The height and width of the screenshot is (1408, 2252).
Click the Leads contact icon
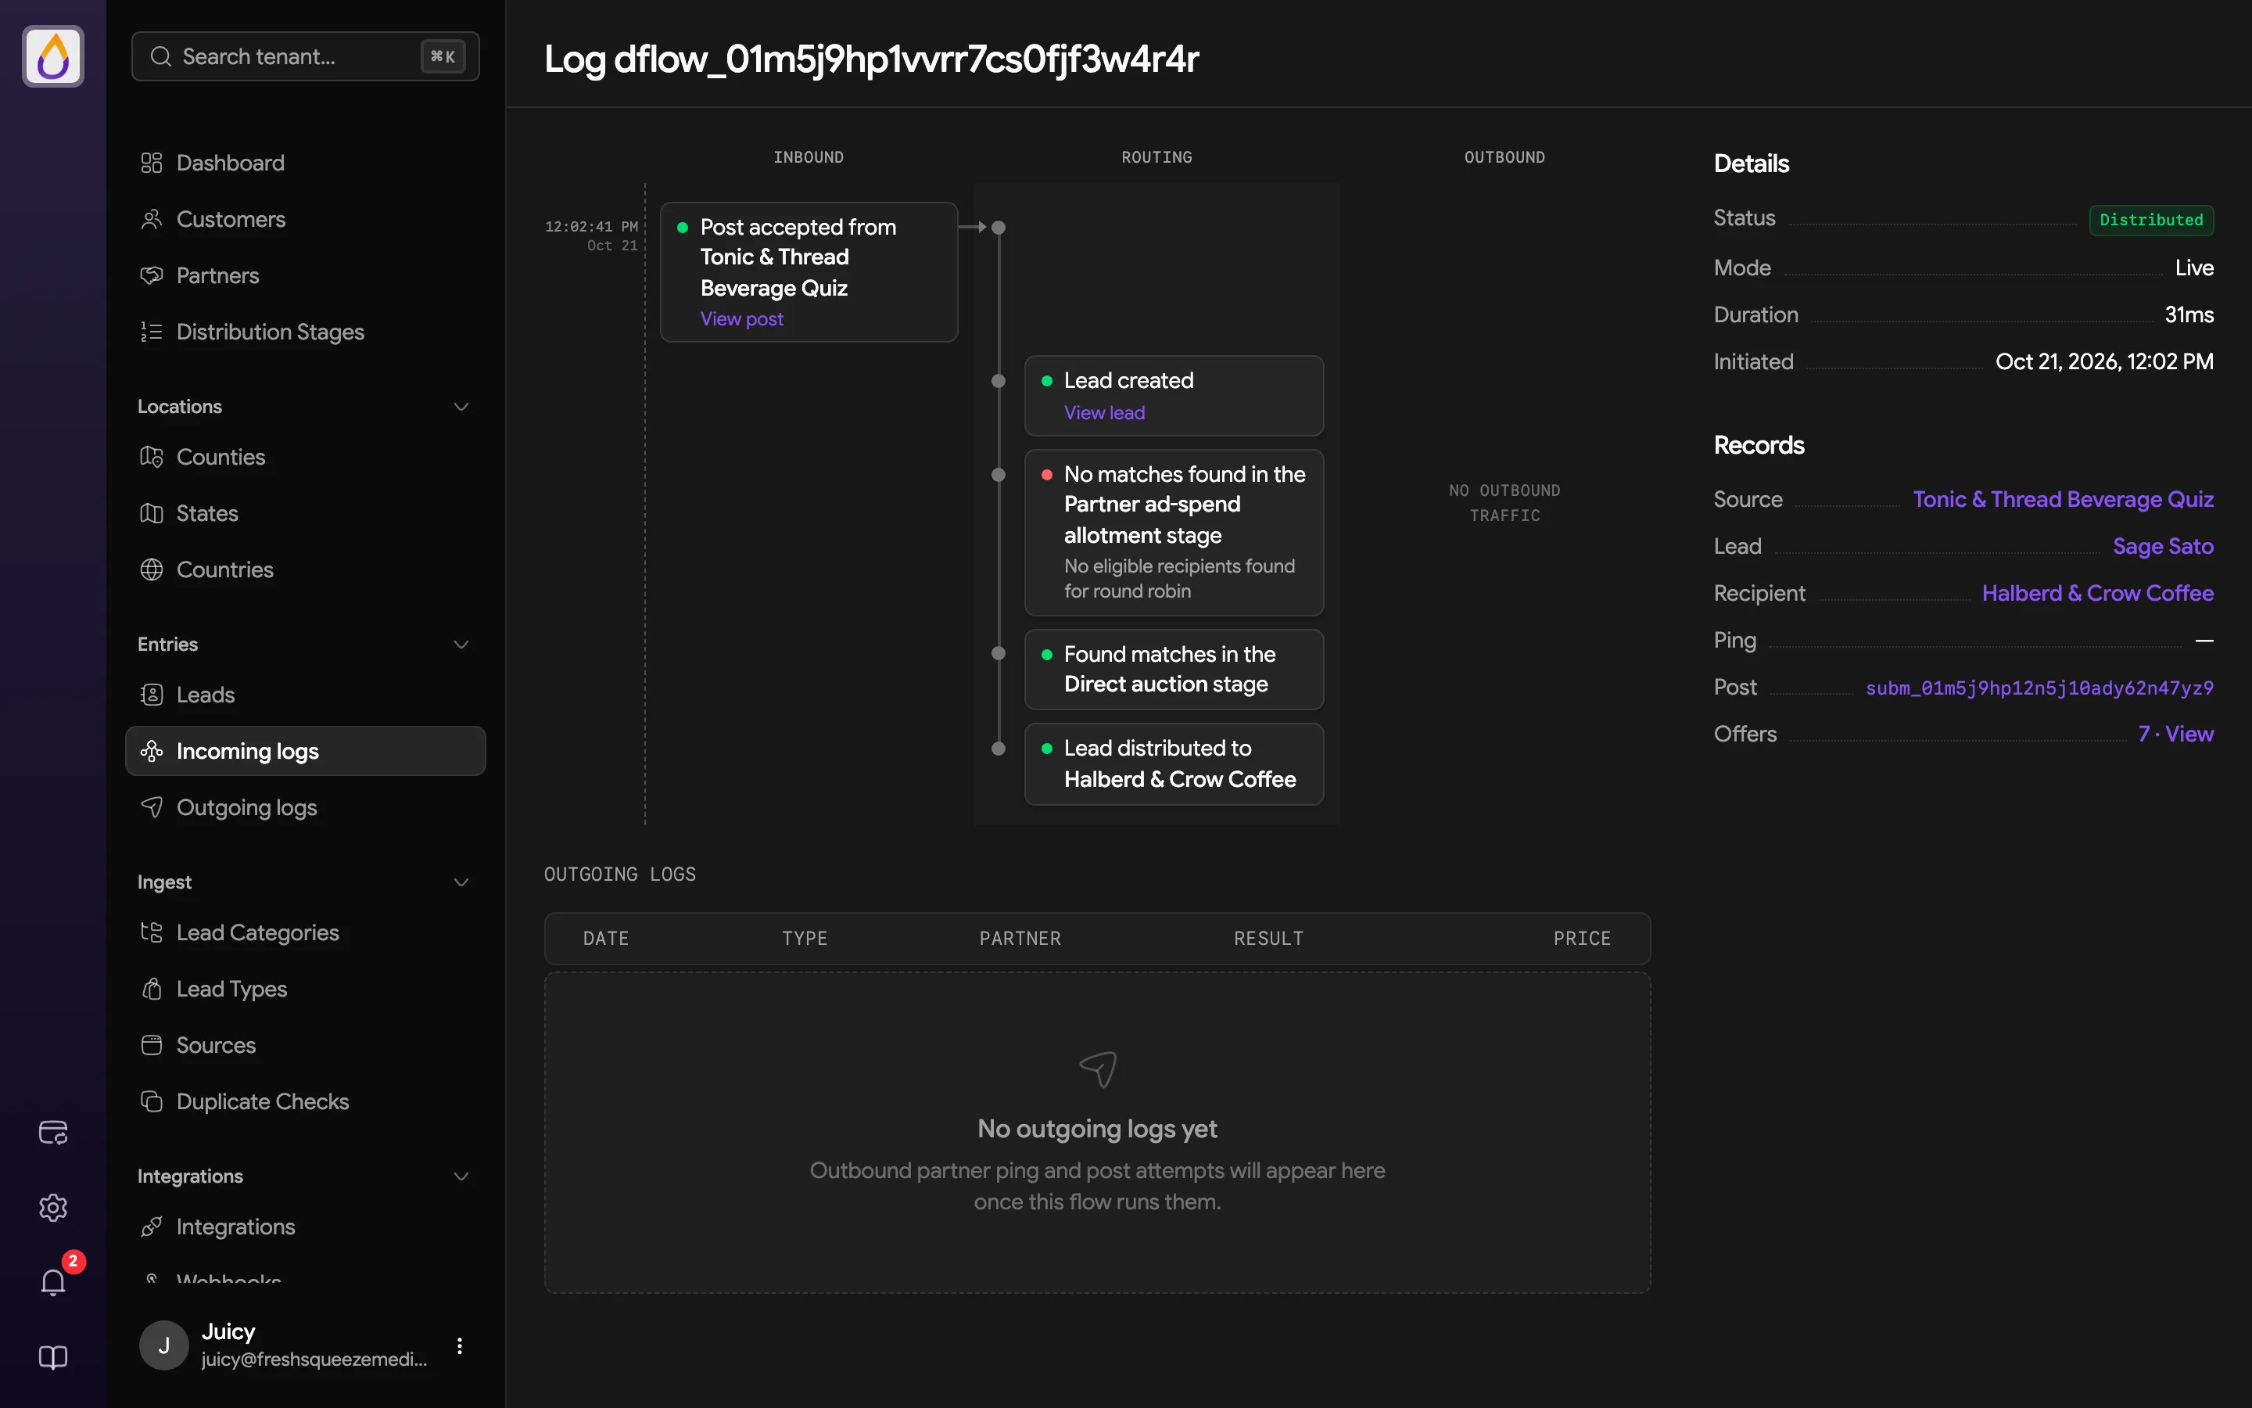click(x=152, y=695)
